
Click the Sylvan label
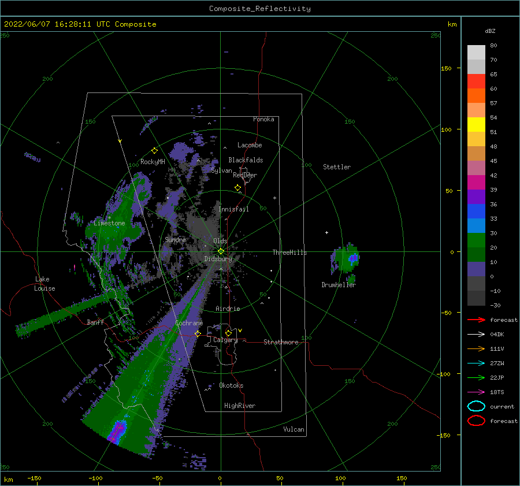coord(221,171)
